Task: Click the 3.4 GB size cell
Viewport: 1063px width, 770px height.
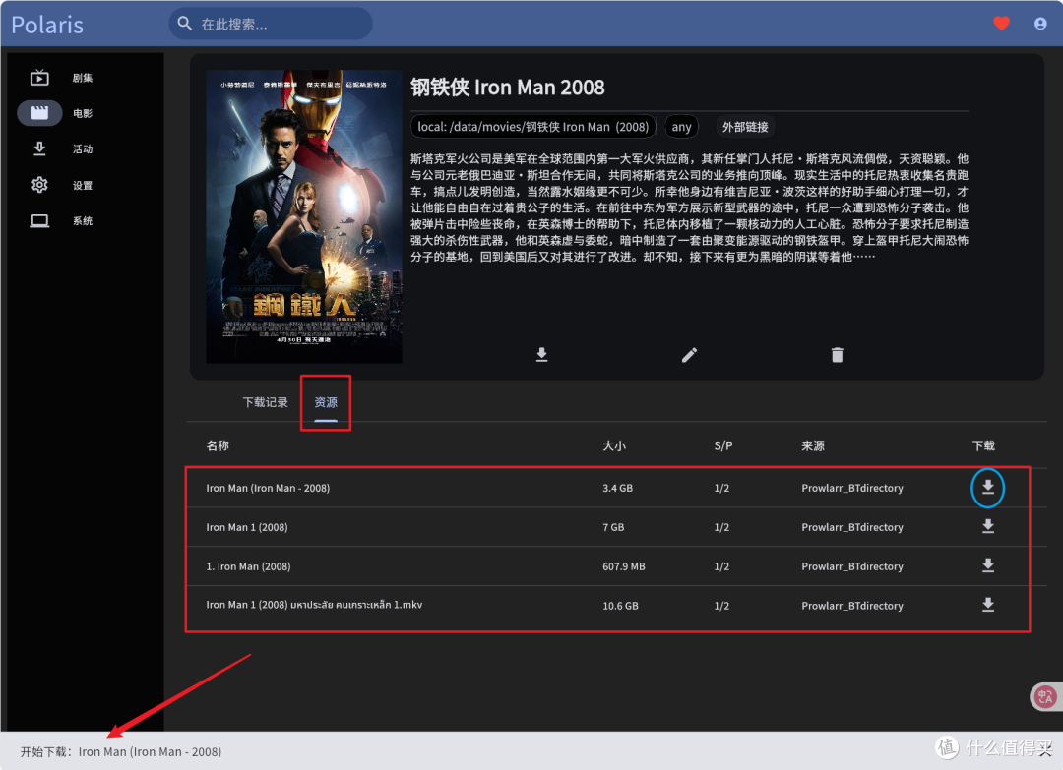Action: (617, 488)
